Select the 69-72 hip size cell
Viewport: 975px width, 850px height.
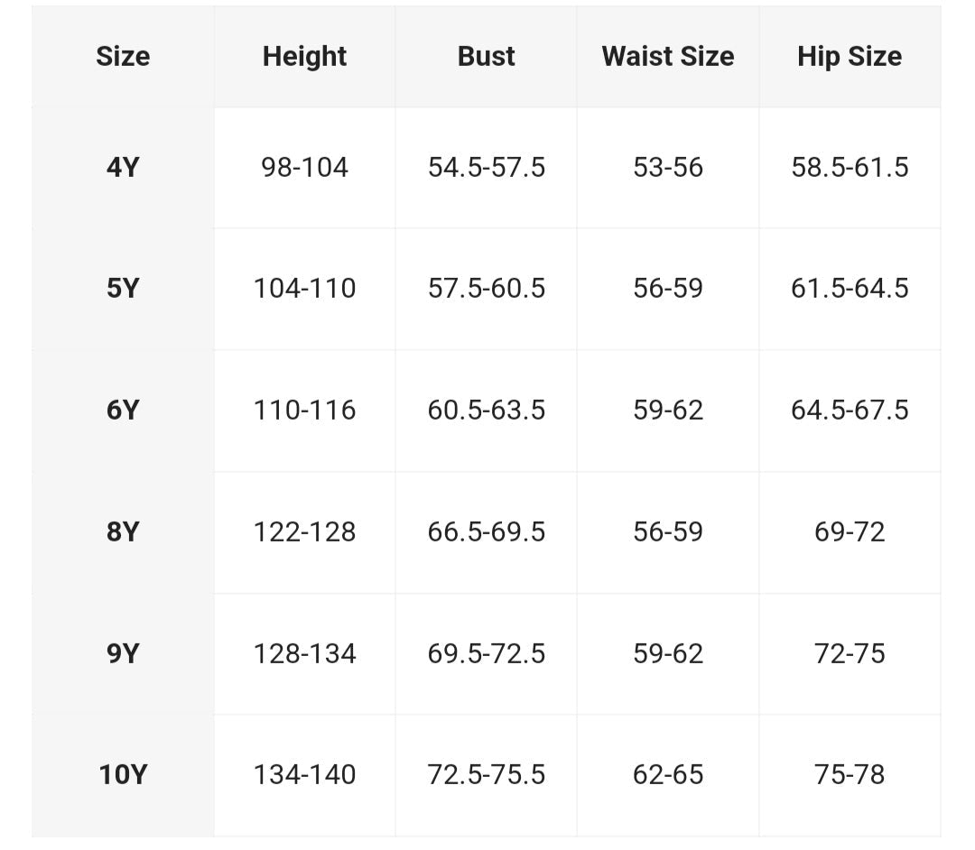[x=849, y=531]
